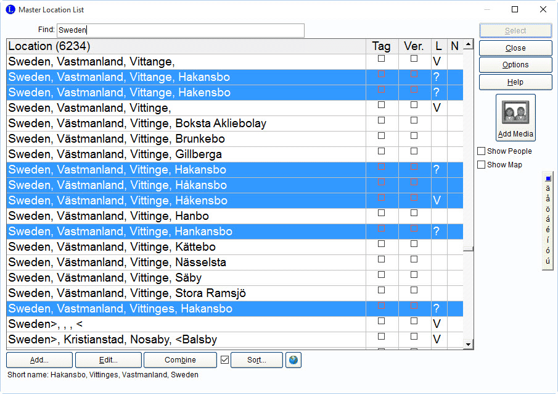This screenshot has height=394, width=558.
Task: Click the Ver. column header
Action: coord(415,46)
